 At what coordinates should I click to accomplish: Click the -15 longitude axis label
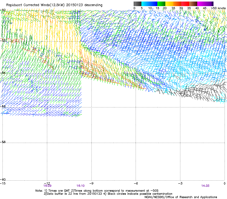[x=3, y=183]
